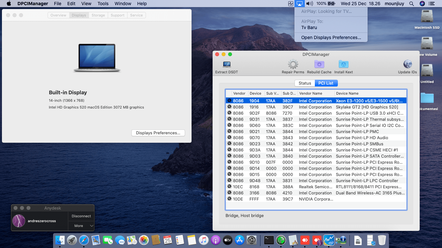Open Notification Center from the menu bar
Screen dimensions: 442x248
click(x=431, y=4)
